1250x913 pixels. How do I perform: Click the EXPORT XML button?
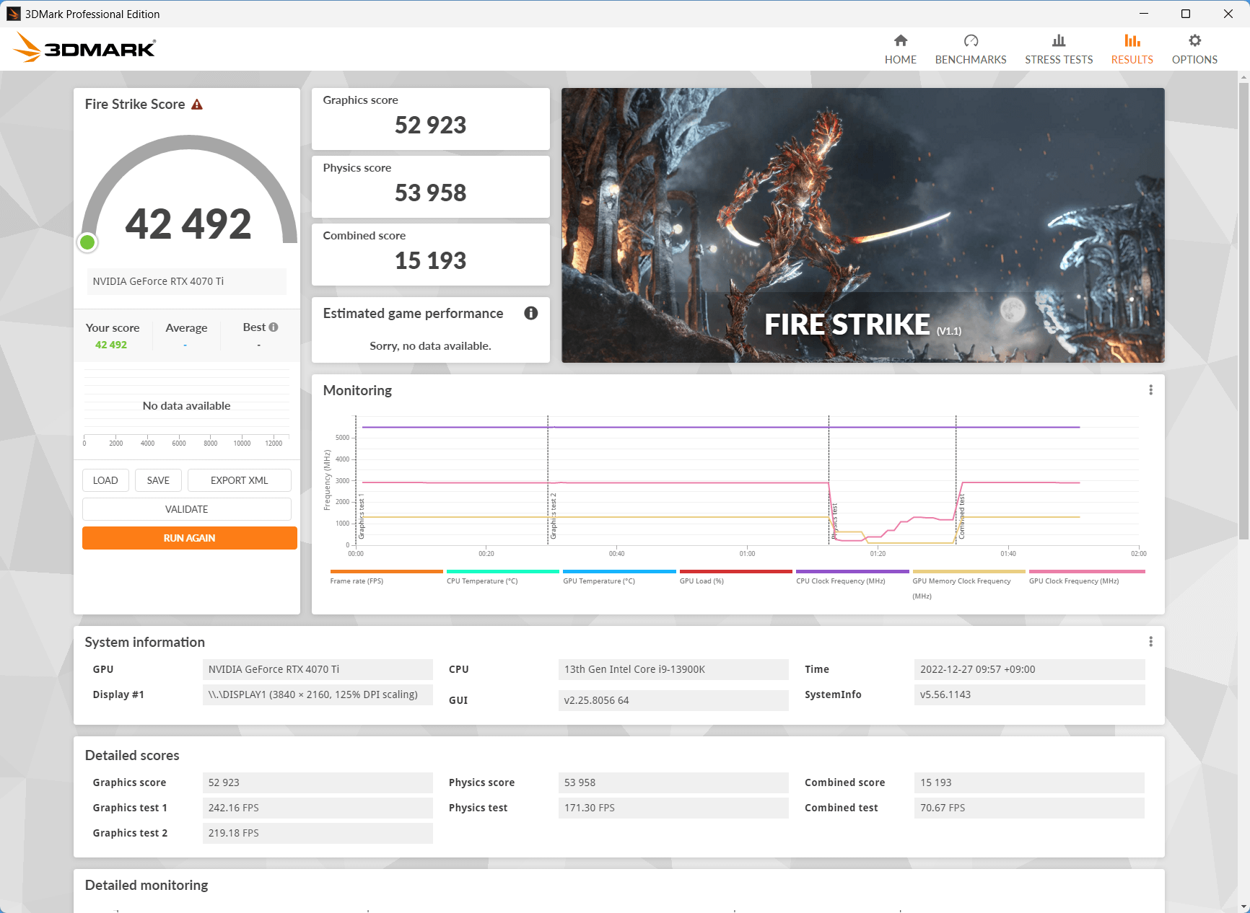click(240, 480)
